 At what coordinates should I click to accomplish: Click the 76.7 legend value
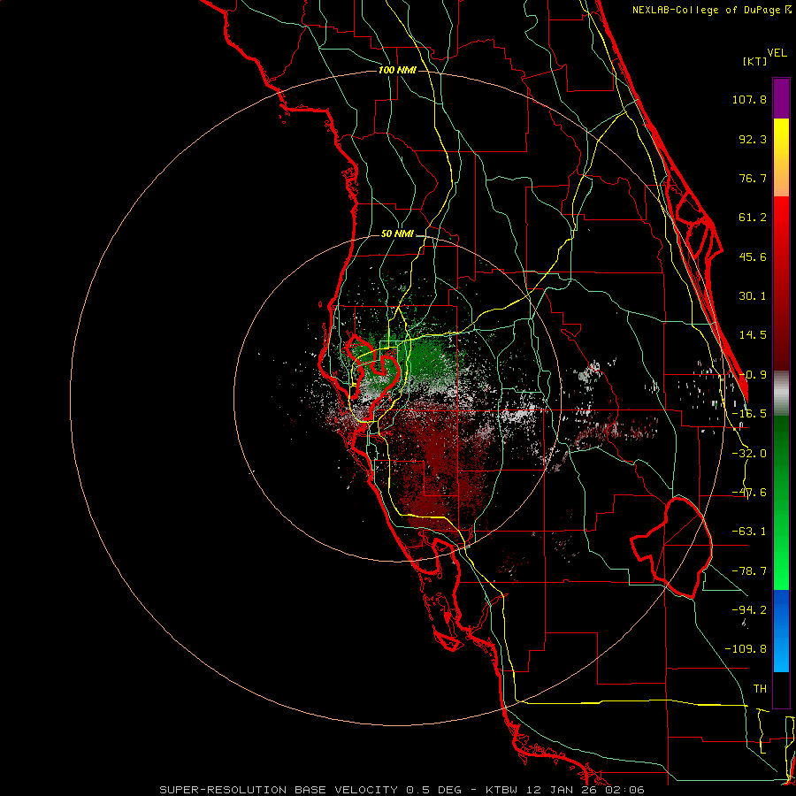(x=753, y=178)
